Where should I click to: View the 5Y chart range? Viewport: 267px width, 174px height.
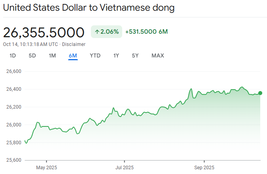[135, 55]
